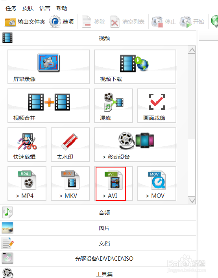Image resolution: width=218 pixels, height=278 pixels.
Task: Expand the 文档 document category
Action: pyautogui.click(x=98, y=243)
